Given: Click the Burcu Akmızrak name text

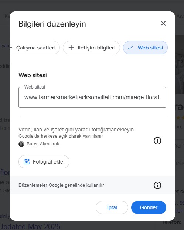Looking at the screenshot, I should point(43,144).
